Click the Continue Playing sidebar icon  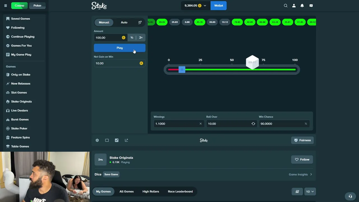(x=8, y=36)
